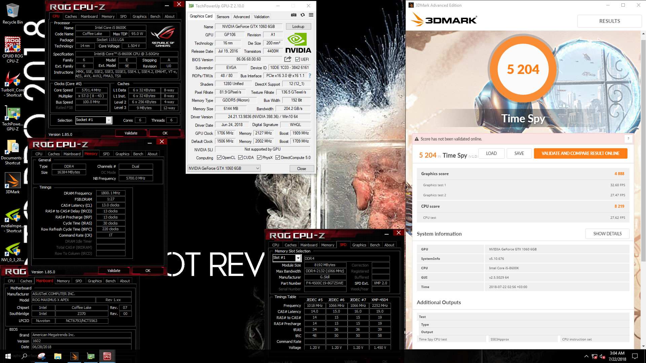646x363 pixels.
Task: Open About tab in CPU-Z Mainboard window
Action: 125,281
